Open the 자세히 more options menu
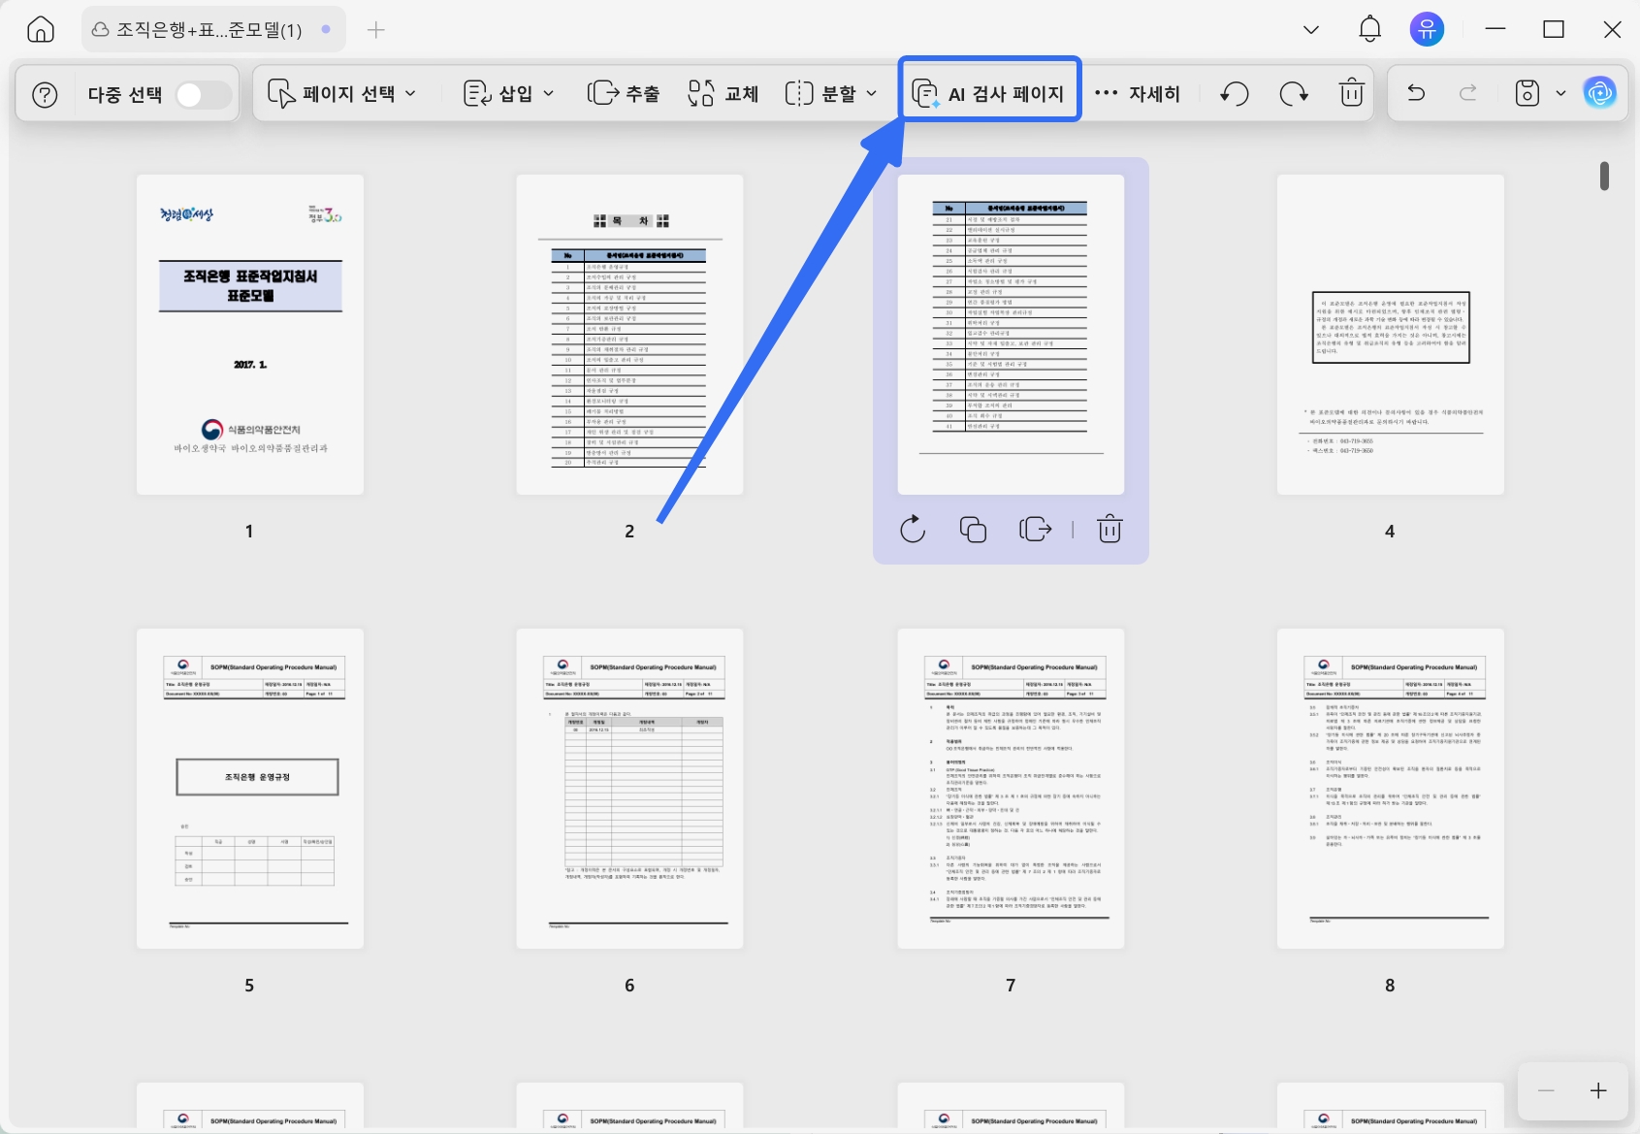The height and width of the screenshot is (1134, 1640). [x=1138, y=94]
